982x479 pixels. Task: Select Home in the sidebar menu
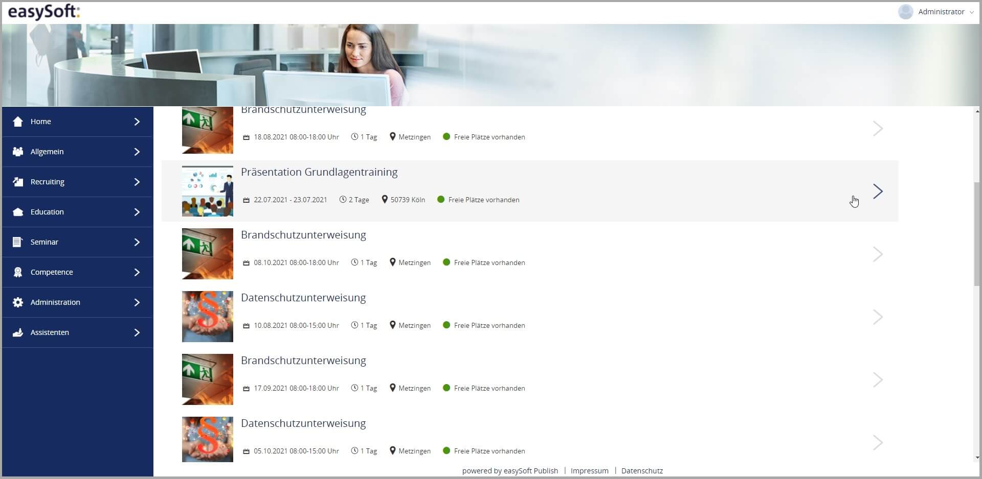[x=78, y=122]
